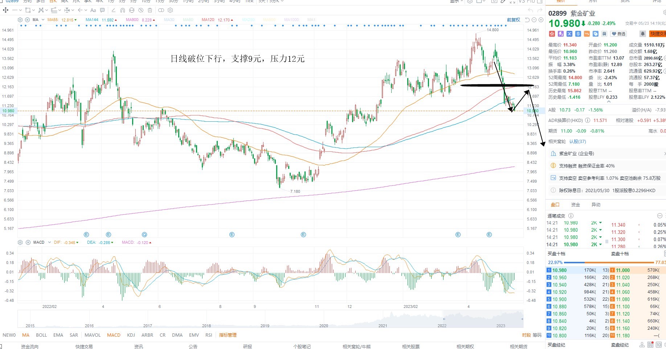The image size is (666, 349).
Task: Select the angle measure tool
Action: tap(114, 10)
